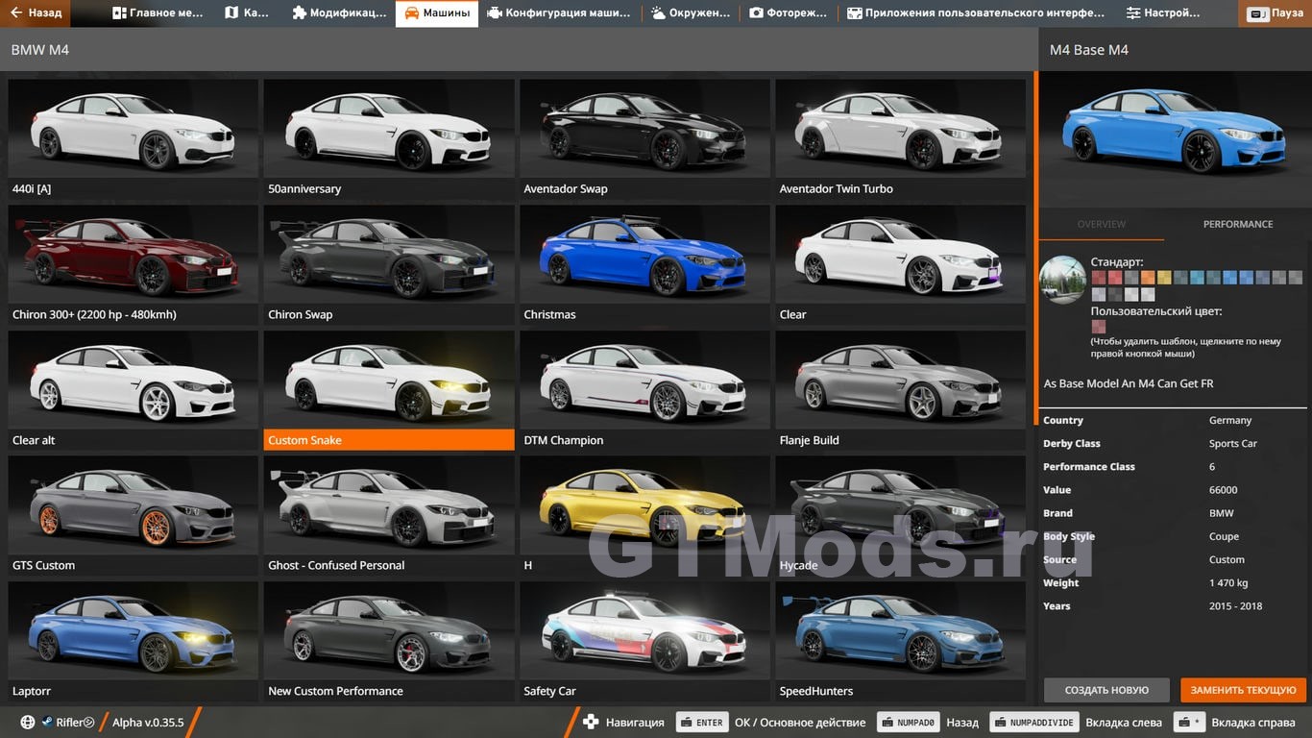Click the BMW M4 heading
Screen dimensions: 1312x738
pyautogui.click(x=39, y=50)
